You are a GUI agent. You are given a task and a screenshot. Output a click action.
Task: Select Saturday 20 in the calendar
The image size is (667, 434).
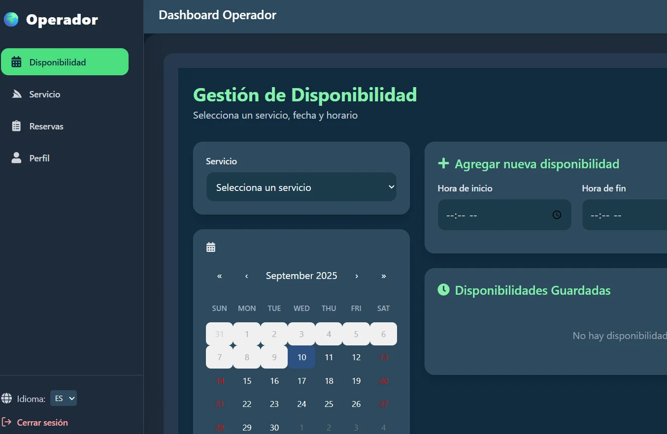coord(384,381)
